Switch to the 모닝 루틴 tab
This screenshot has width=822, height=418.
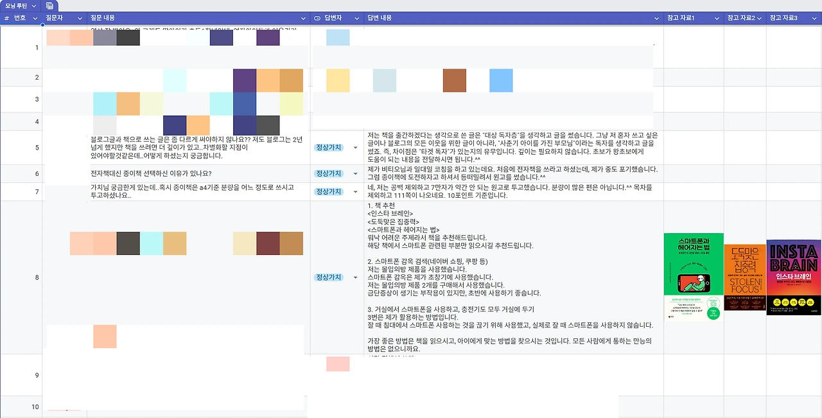(x=16, y=5)
